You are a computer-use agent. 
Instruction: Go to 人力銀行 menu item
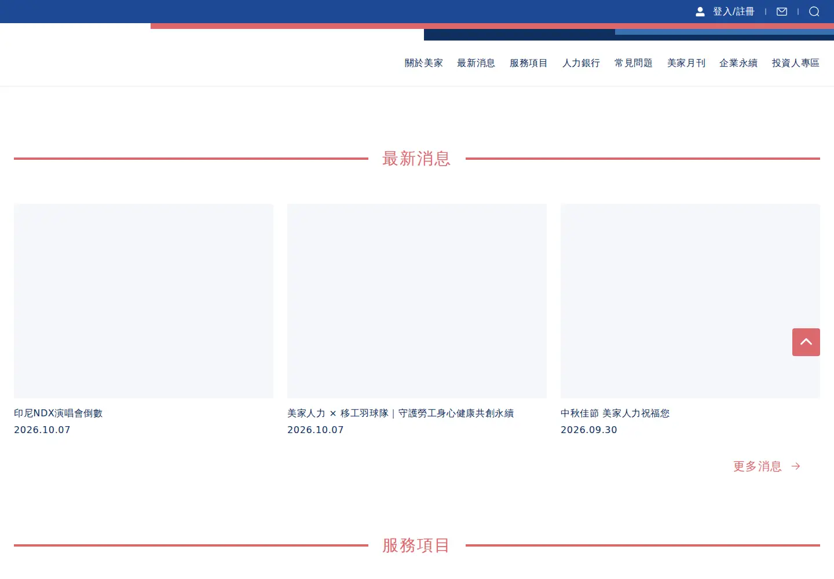coord(581,63)
